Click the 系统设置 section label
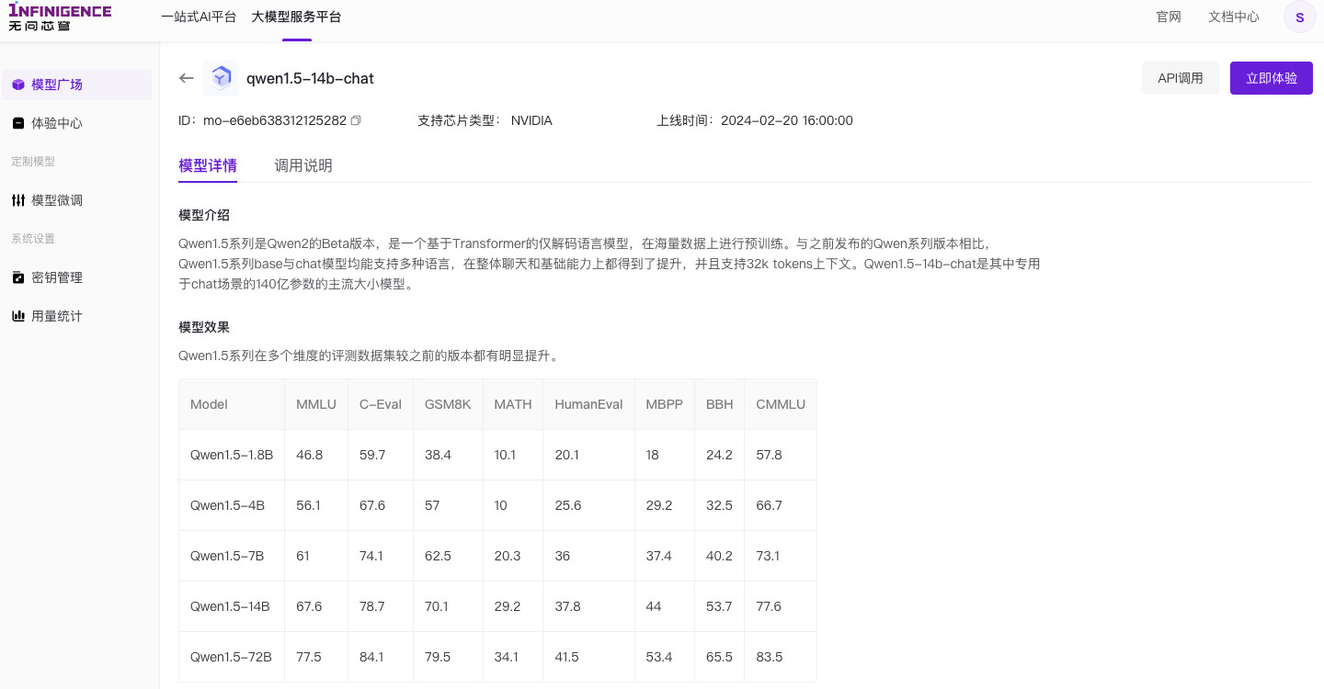The width and height of the screenshot is (1324, 689). (33, 239)
